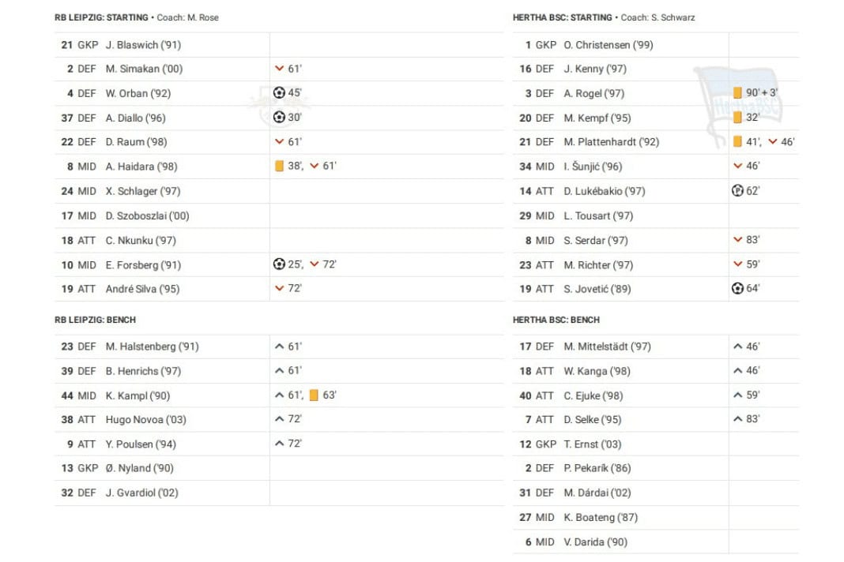Select K. Boateng on the Hertha bench
This screenshot has height=562, width=844.
click(601, 517)
